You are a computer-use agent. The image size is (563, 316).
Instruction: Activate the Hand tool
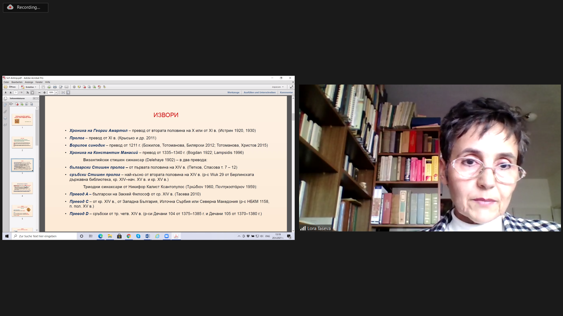pos(33,92)
